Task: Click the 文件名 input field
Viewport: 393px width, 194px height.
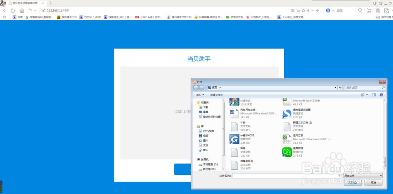Action: (287, 176)
